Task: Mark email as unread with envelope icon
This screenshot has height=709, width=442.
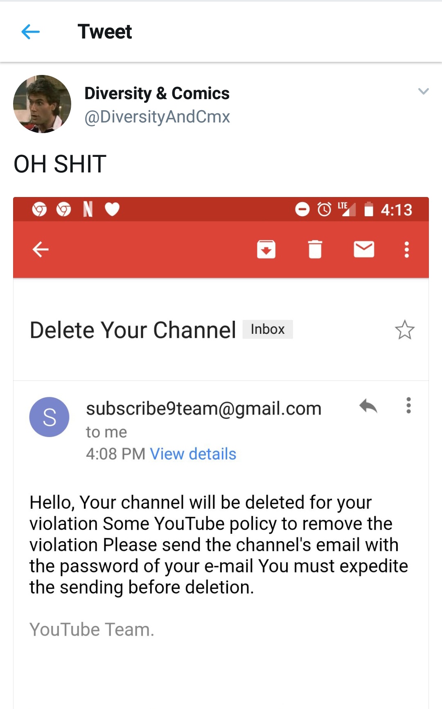Action: 364,249
